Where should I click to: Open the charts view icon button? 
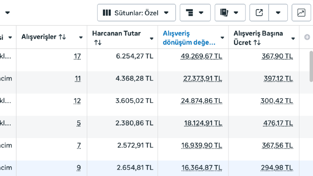click(301, 13)
